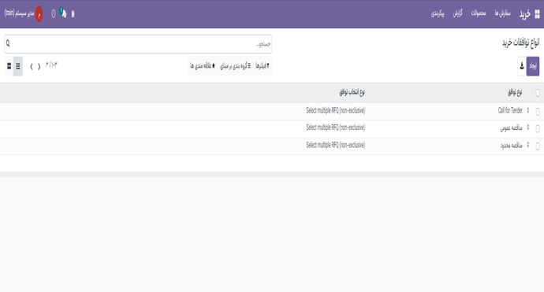Click the مناقصه عمومی row drag handle

coord(527,128)
